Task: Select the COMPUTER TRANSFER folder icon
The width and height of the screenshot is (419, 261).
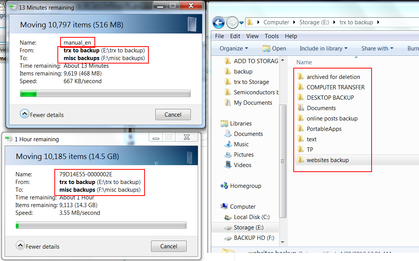Action: (301, 87)
